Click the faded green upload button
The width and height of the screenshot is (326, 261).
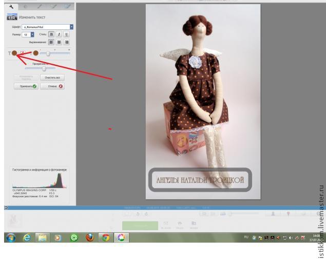[x=140, y=226]
